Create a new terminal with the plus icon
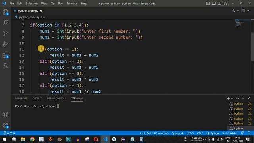The width and height of the screenshot is (254, 143). point(228,98)
